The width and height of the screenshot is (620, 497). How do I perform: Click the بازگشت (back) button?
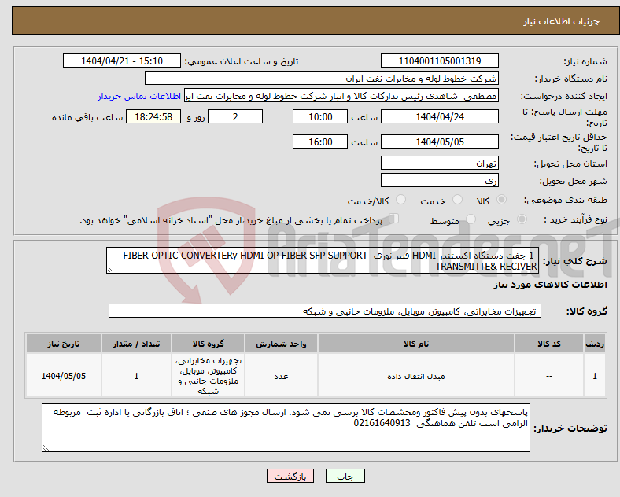click(290, 477)
